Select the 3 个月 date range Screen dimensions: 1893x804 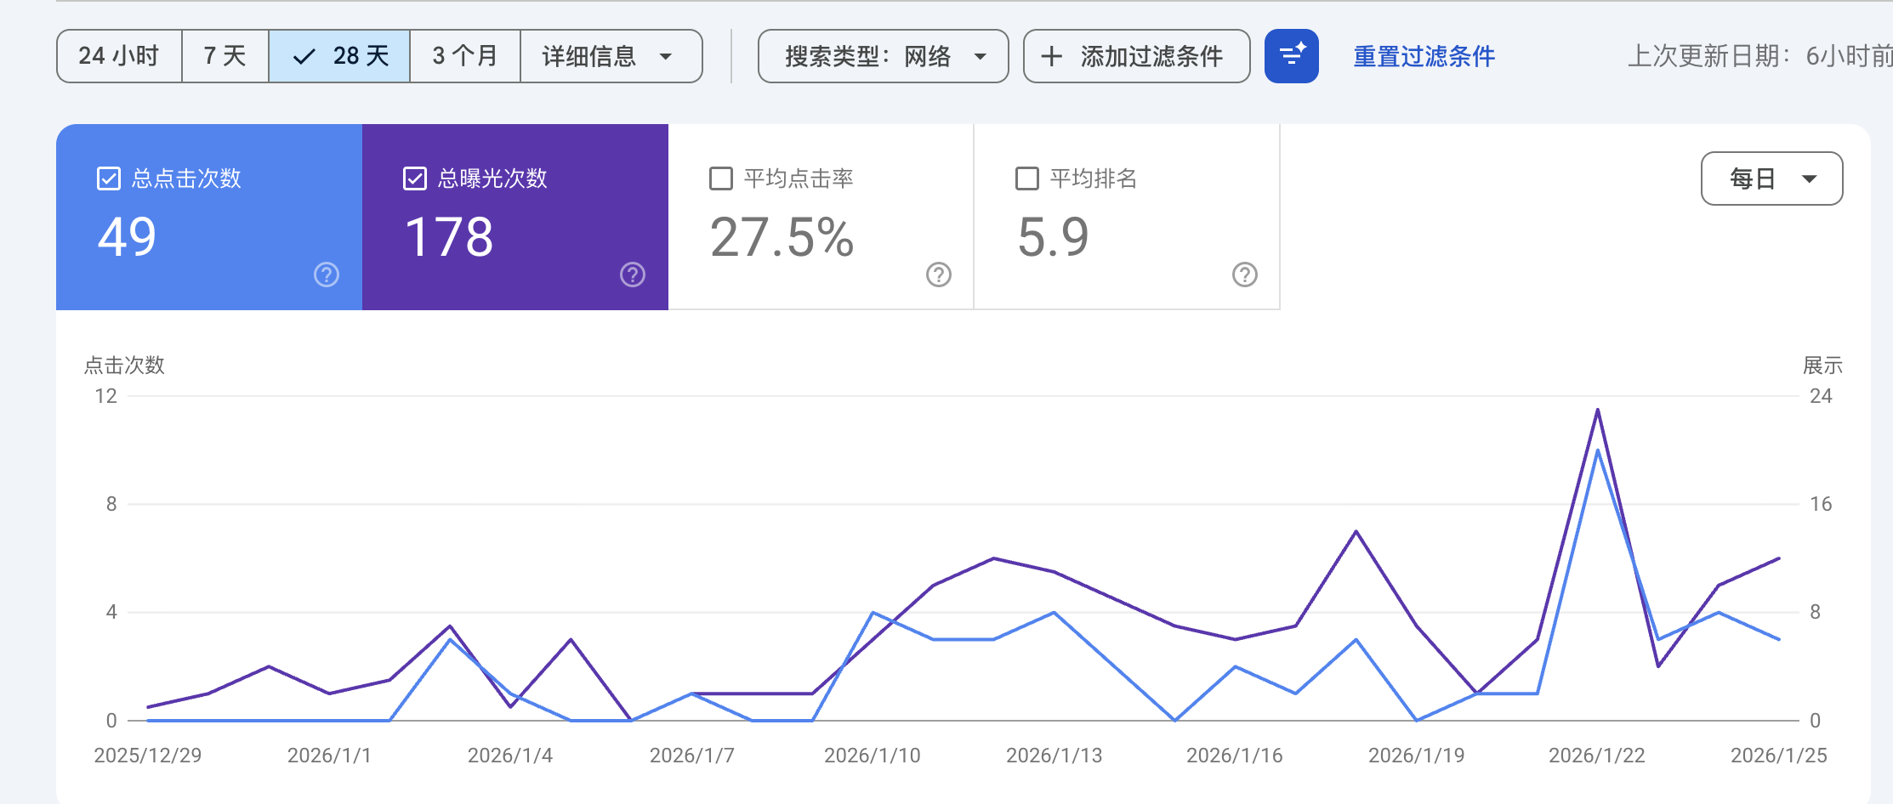[464, 56]
